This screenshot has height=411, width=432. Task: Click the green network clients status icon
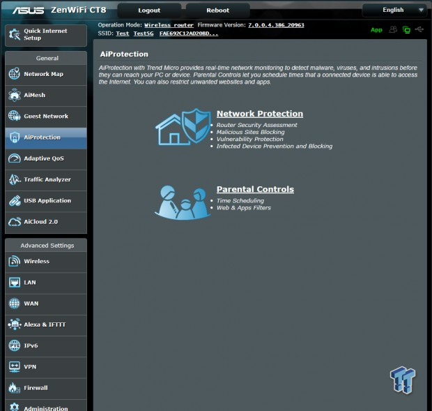click(406, 29)
